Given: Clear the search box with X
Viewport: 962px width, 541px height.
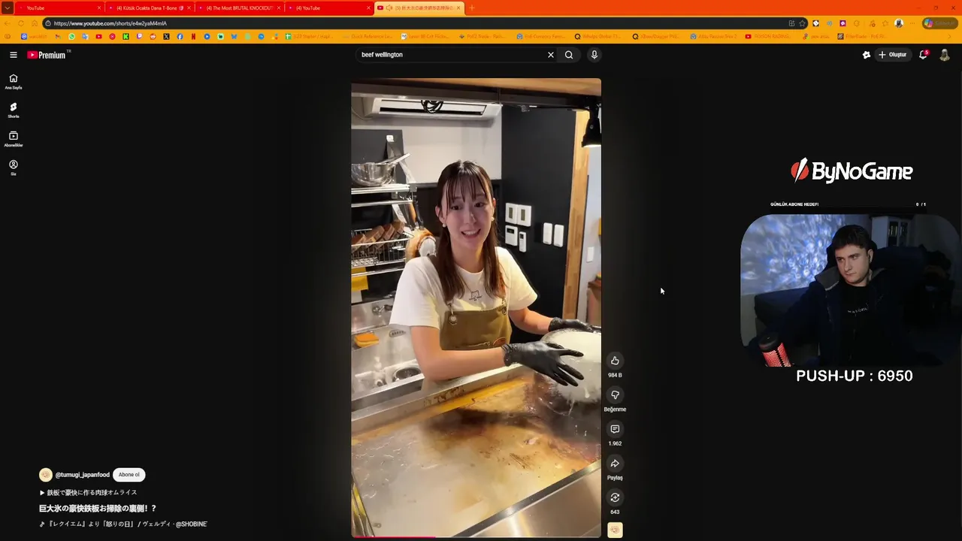Looking at the screenshot, I should click(550, 55).
